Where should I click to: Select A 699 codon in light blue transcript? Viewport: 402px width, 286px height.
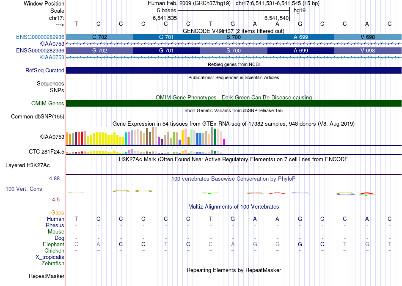[301, 37]
